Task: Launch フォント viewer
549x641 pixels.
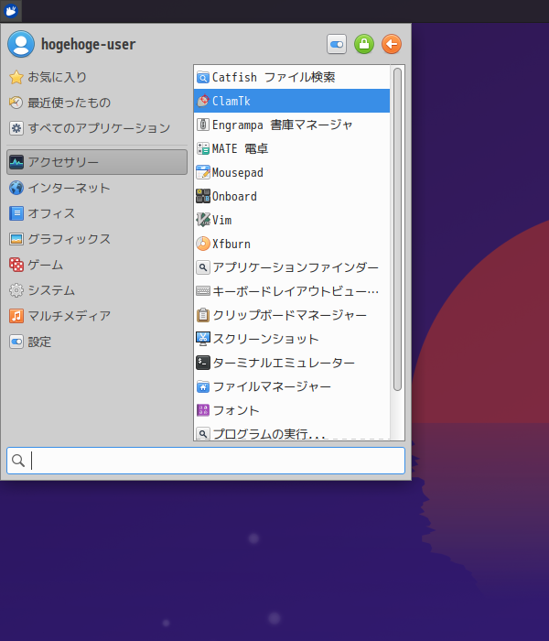Action: pos(292,410)
